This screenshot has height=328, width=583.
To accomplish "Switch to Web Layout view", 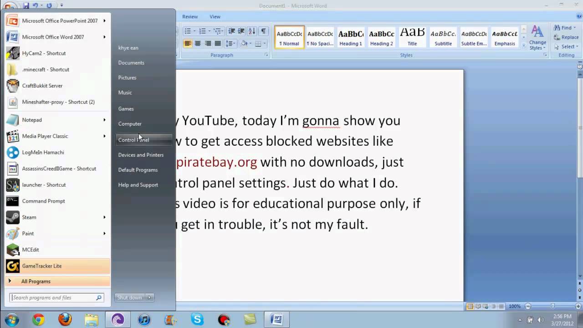I will click(486, 307).
